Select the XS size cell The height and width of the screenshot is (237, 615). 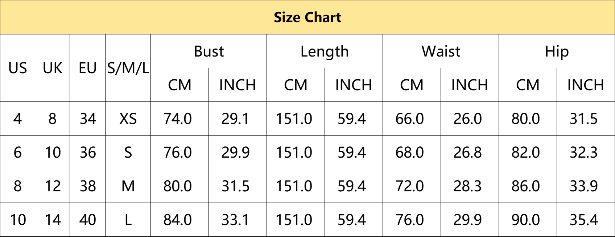pos(128,119)
